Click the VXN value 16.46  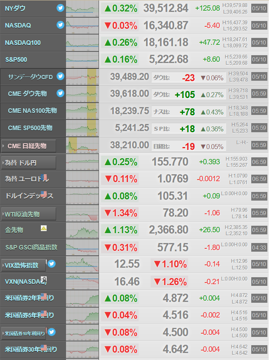click(127, 282)
